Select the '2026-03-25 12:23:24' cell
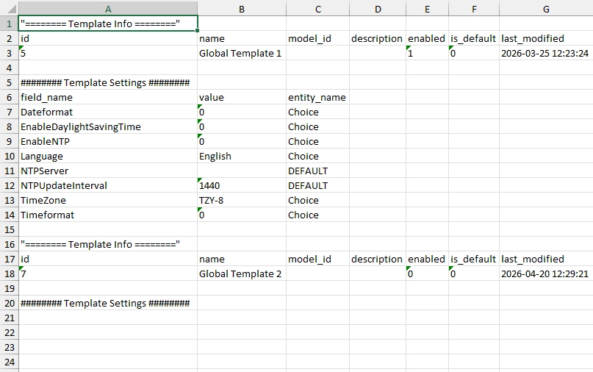The height and width of the screenshot is (372, 593). pyautogui.click(x=546, y=54)
